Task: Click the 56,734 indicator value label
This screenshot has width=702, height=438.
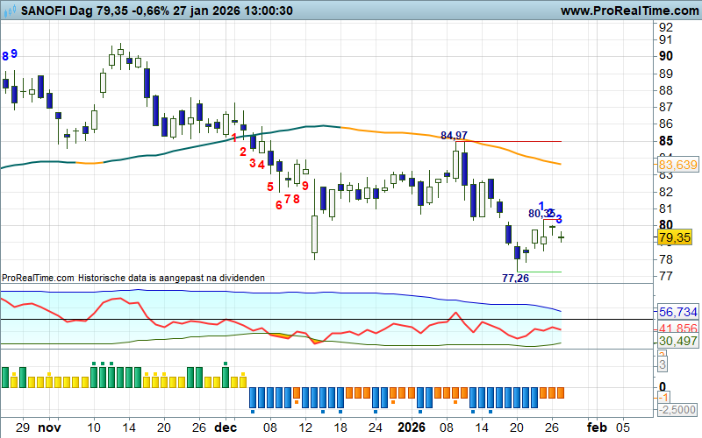Action: 677,312
